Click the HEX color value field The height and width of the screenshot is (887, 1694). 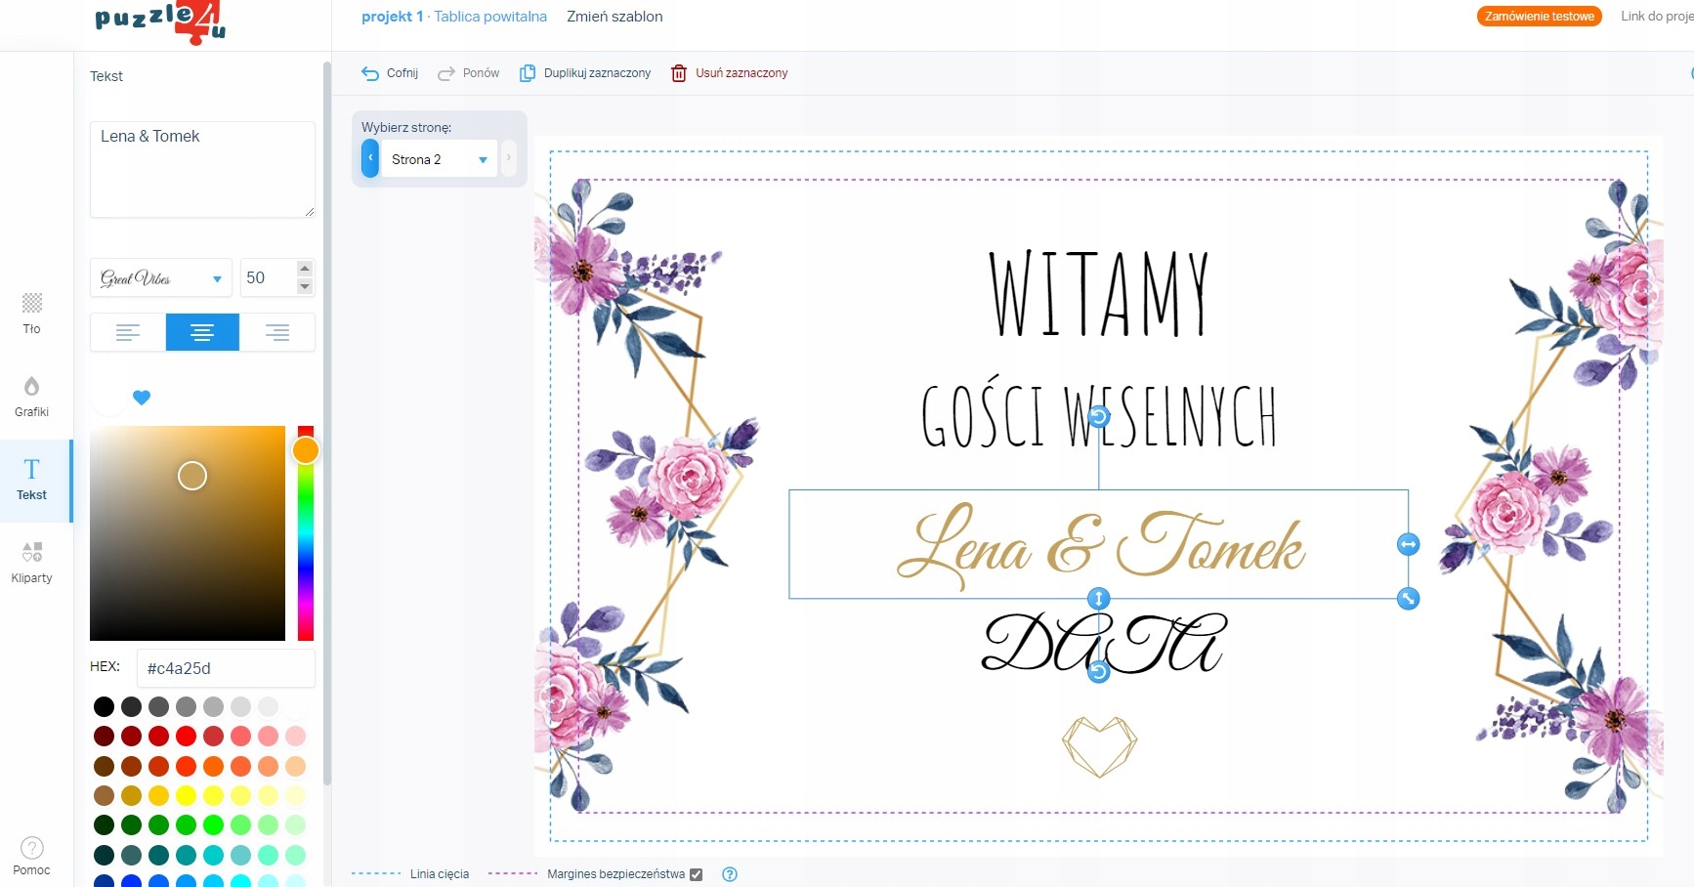click(226, 668)
